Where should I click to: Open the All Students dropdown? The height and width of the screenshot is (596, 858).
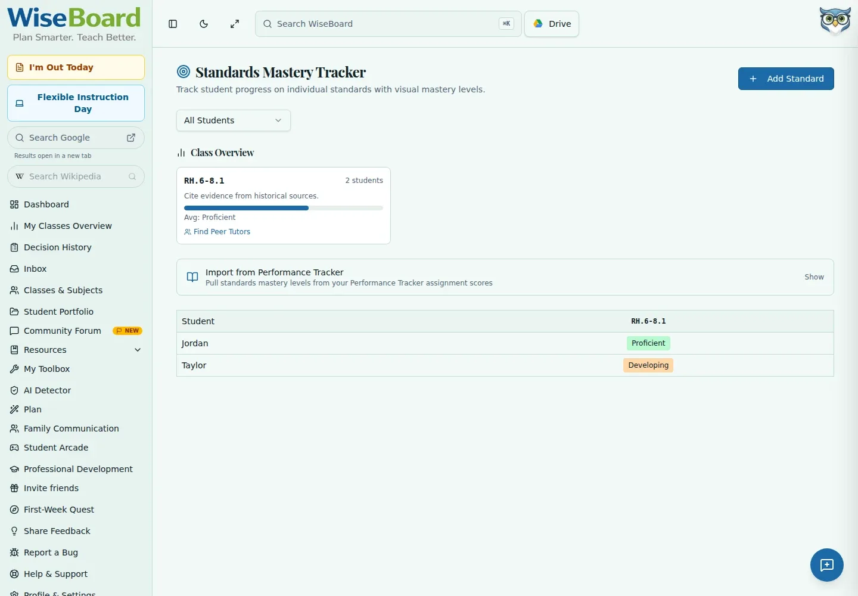click(x=234, y=120)
